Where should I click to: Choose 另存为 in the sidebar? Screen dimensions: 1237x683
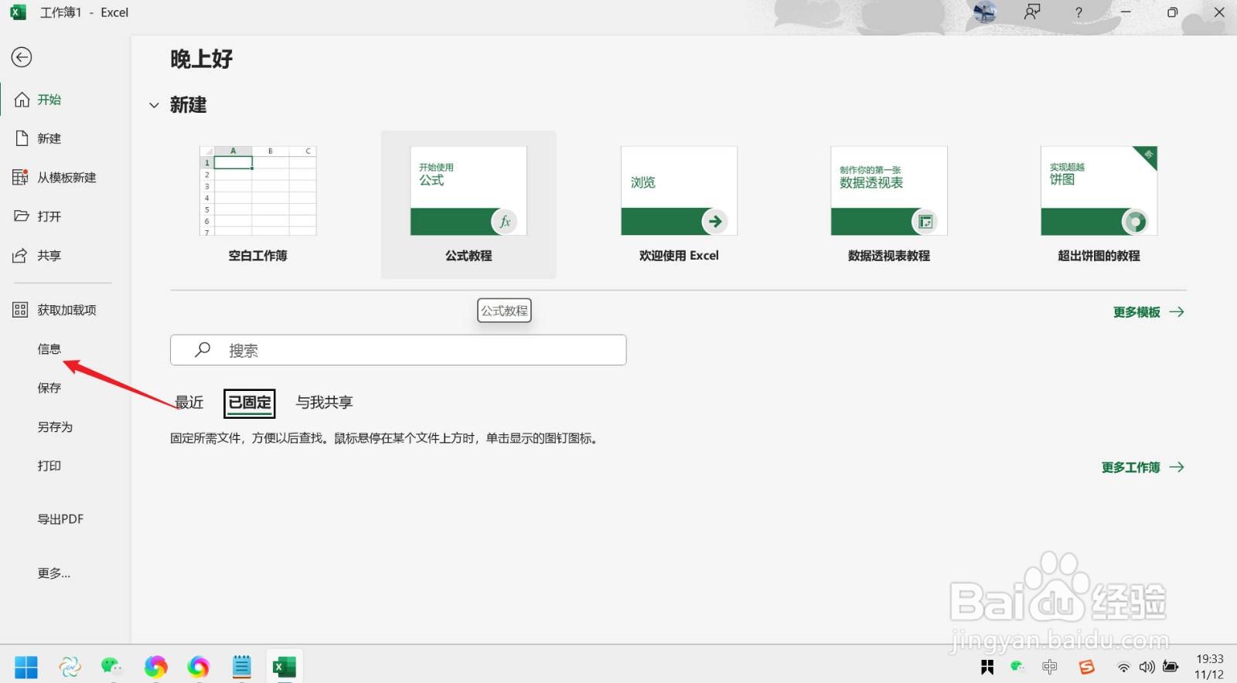pos(55,427)
